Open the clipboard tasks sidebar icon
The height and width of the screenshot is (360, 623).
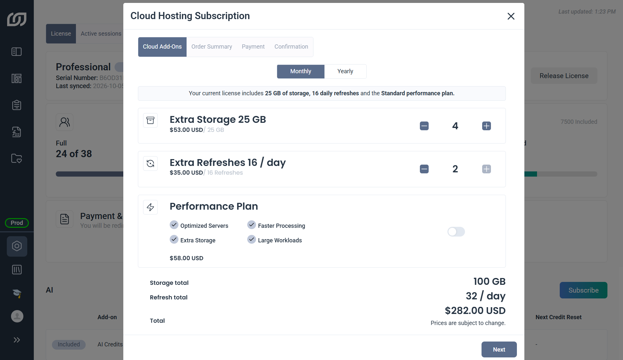click(x=17, y=105)
